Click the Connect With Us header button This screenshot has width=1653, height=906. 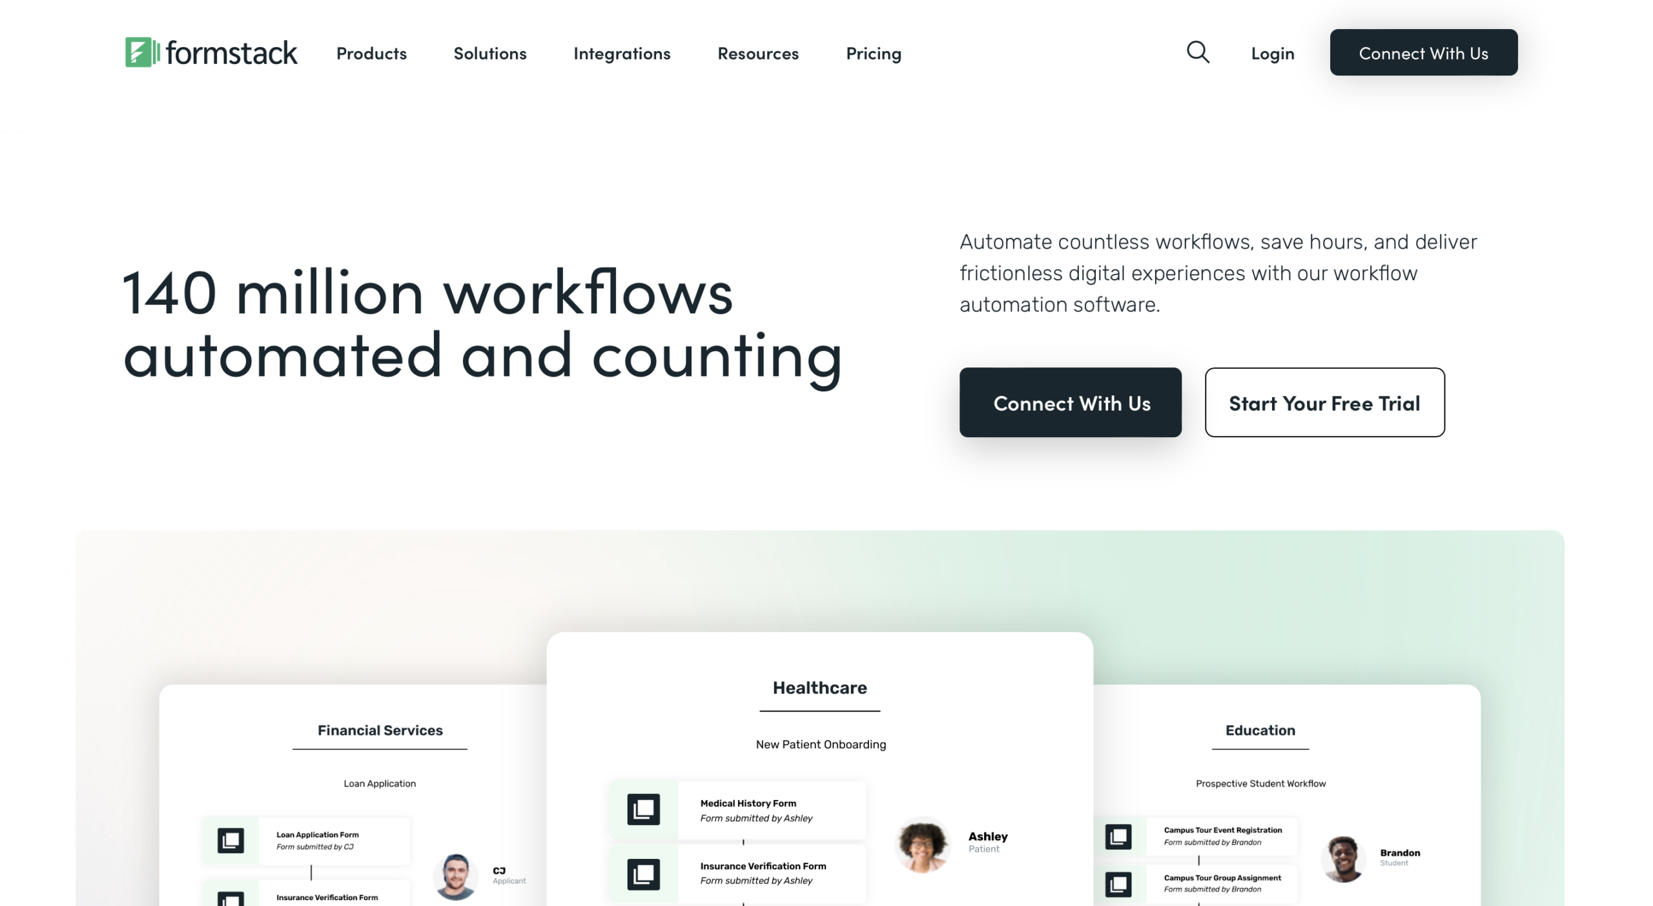(1423, 51)
